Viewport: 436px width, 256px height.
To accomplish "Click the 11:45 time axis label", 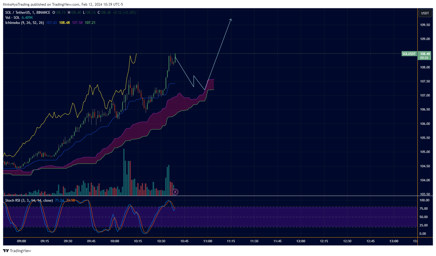I will 277,241.
